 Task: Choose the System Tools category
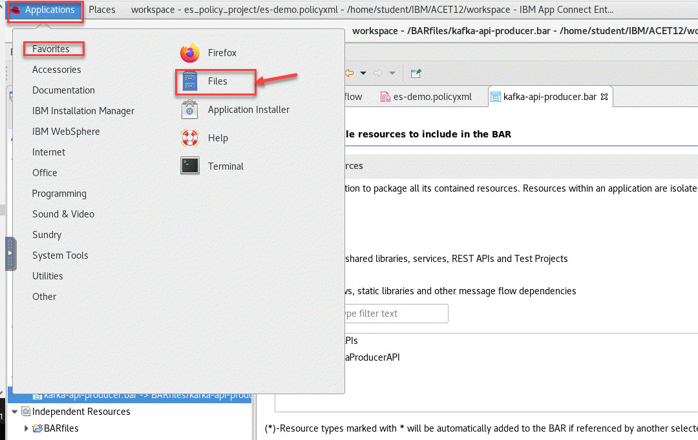point(60,255)
